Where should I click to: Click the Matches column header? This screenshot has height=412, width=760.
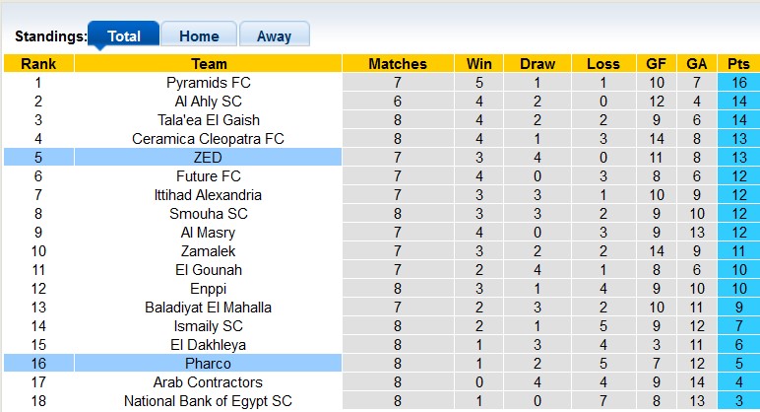click(397, 63)
